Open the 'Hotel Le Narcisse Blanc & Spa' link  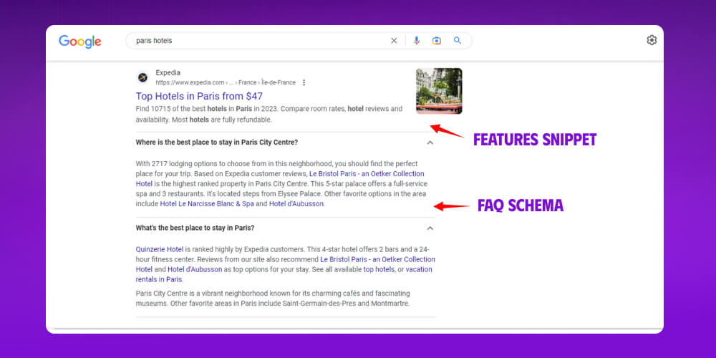pyautogui.click(x=207, y=204)
